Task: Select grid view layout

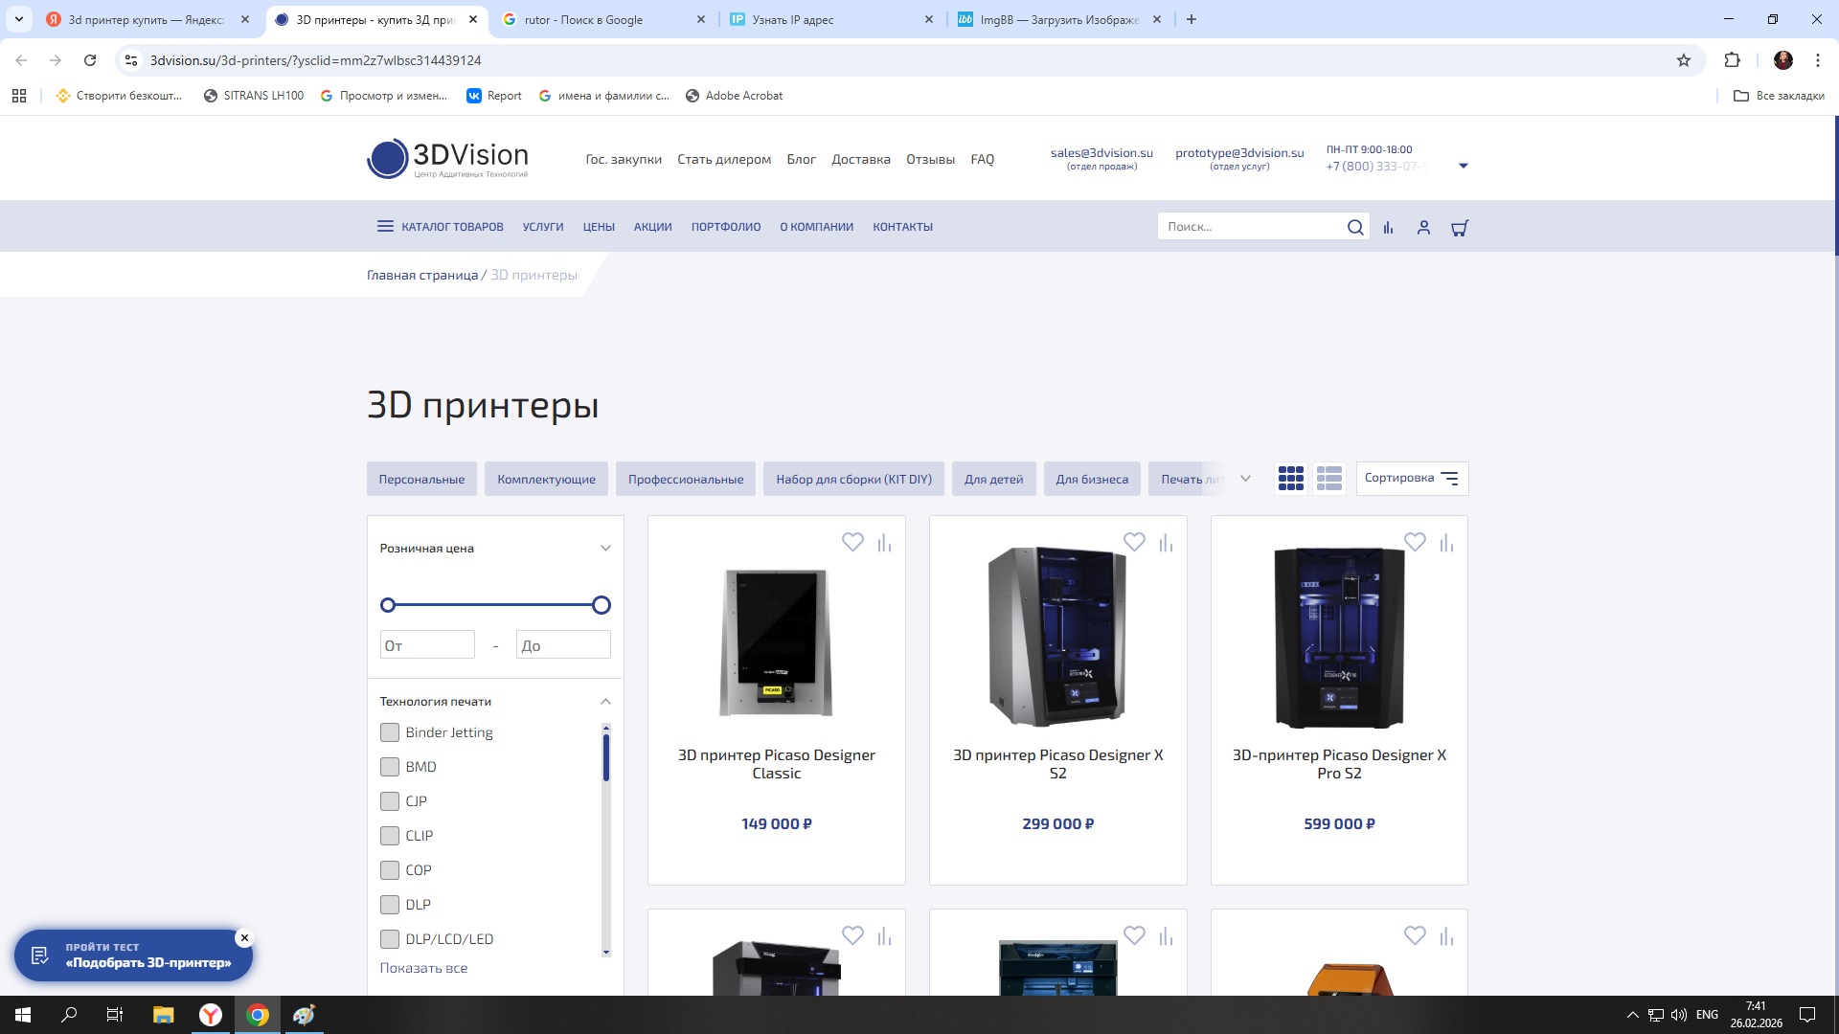Action: tap(1290, 479)
